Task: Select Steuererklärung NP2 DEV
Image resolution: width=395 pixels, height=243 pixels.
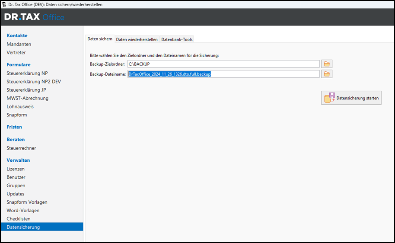Action: pos(34,81)
